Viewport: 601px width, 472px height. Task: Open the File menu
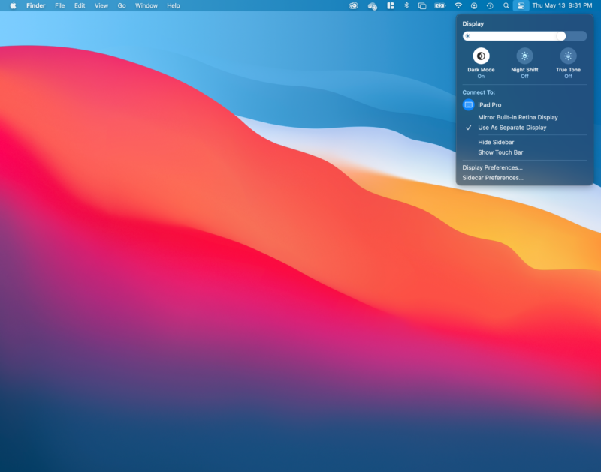pyautogui.click(x=60, y=5)
